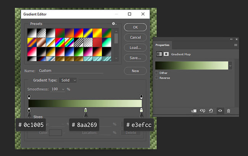Toggle layer visibility eye in Properties panel
The width and height of the screenshot is (248, 156).
tap(220, 111)
